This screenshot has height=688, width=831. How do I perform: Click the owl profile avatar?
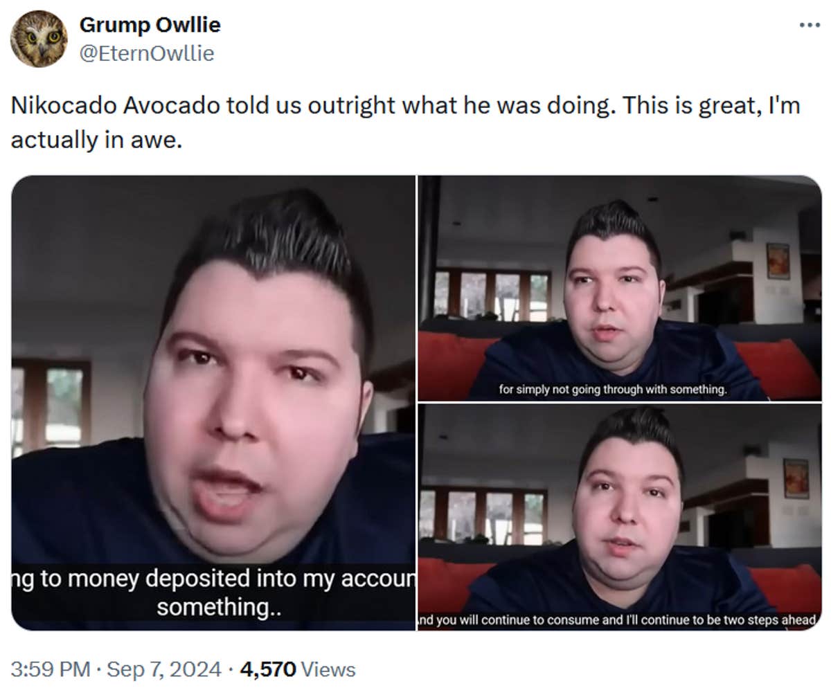coord(39,39)
